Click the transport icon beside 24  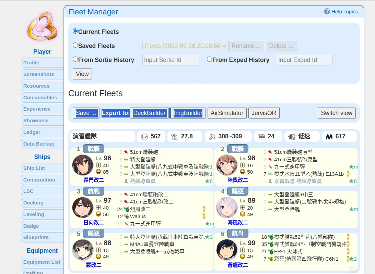pos(262,137)
